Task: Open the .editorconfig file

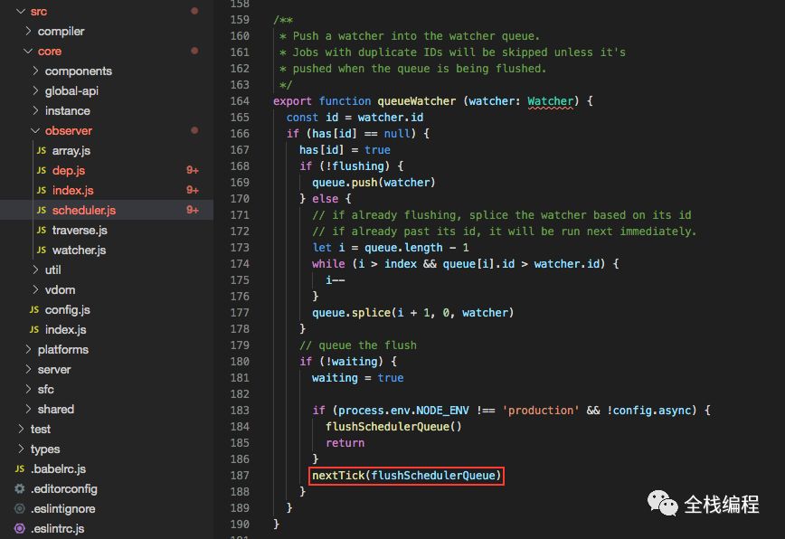Action: tap(63, 488)
